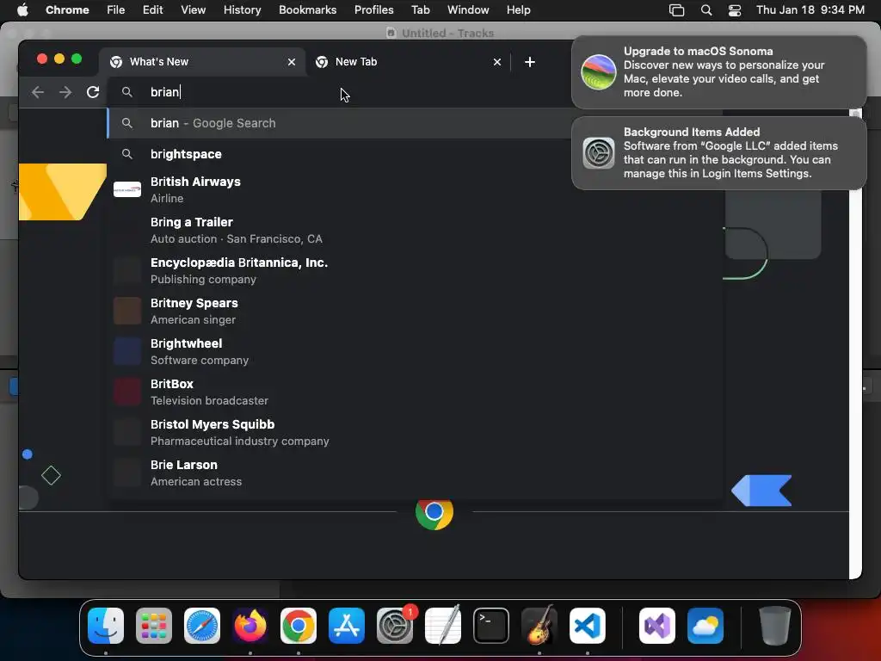Click the Chrome icon in the Dock

click(299, 626)
